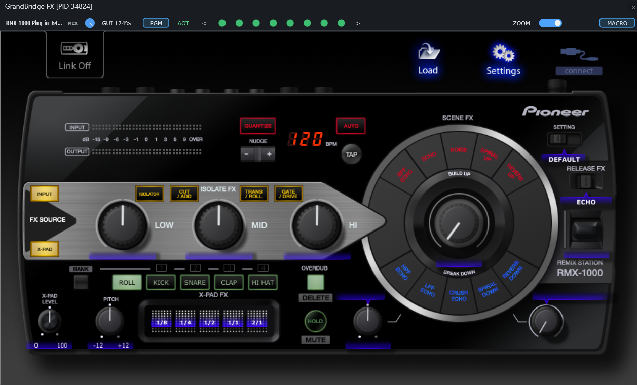Select the HI HAT X-Pad button
Image resolution: width=637 pixels, height=385 pixels.
(x=263, y=282)
